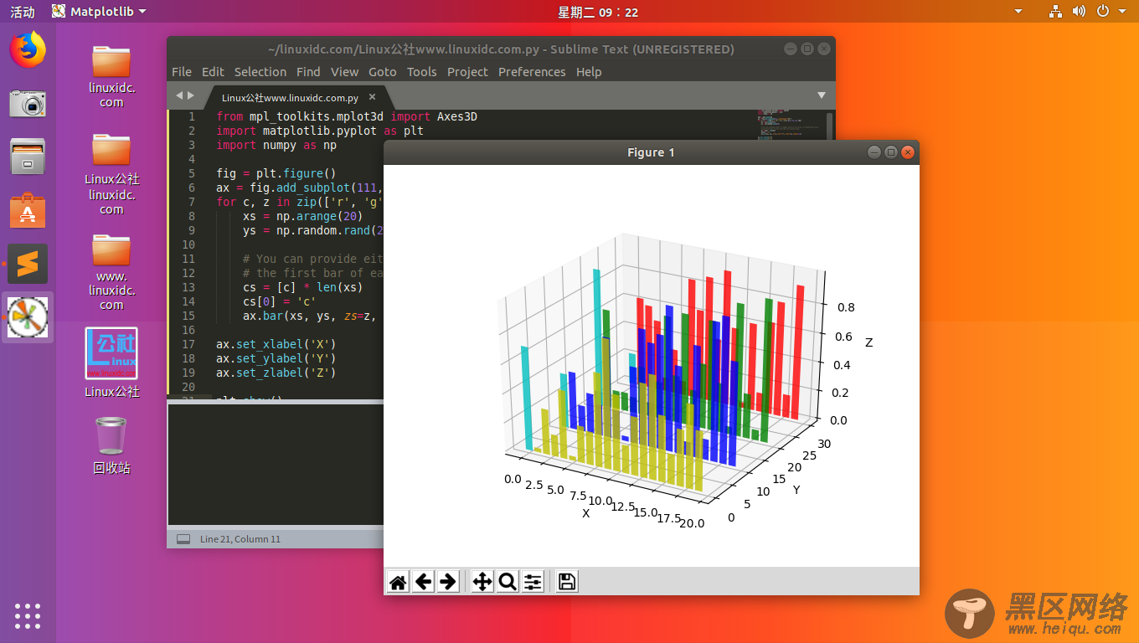This screenshot has width=1139, height=643.
Task: Click the code line ax.set_zlabel('Z')
Action: [276, 373]
